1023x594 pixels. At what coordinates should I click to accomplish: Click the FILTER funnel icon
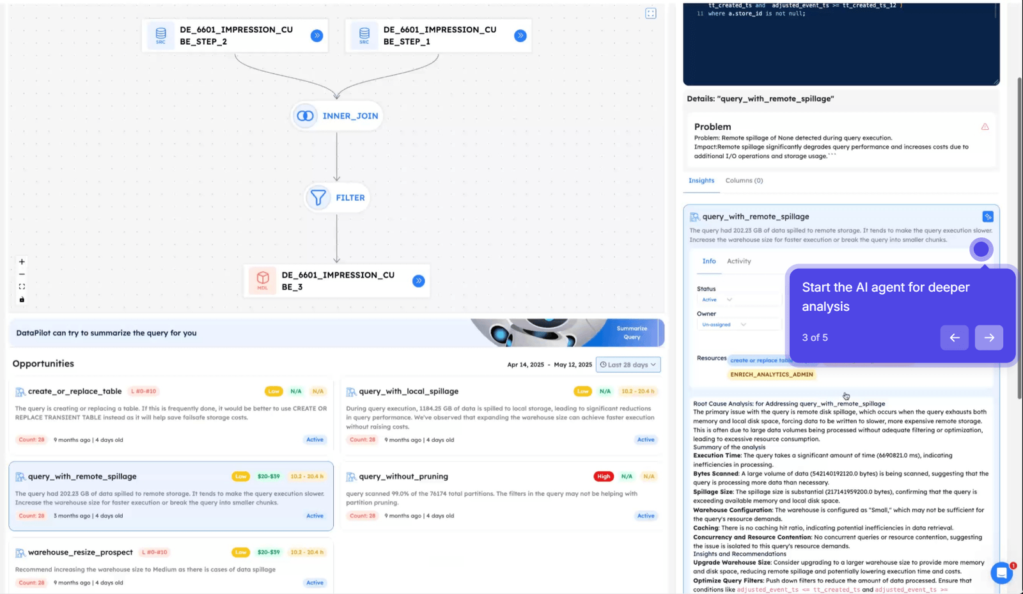(318, 198)
